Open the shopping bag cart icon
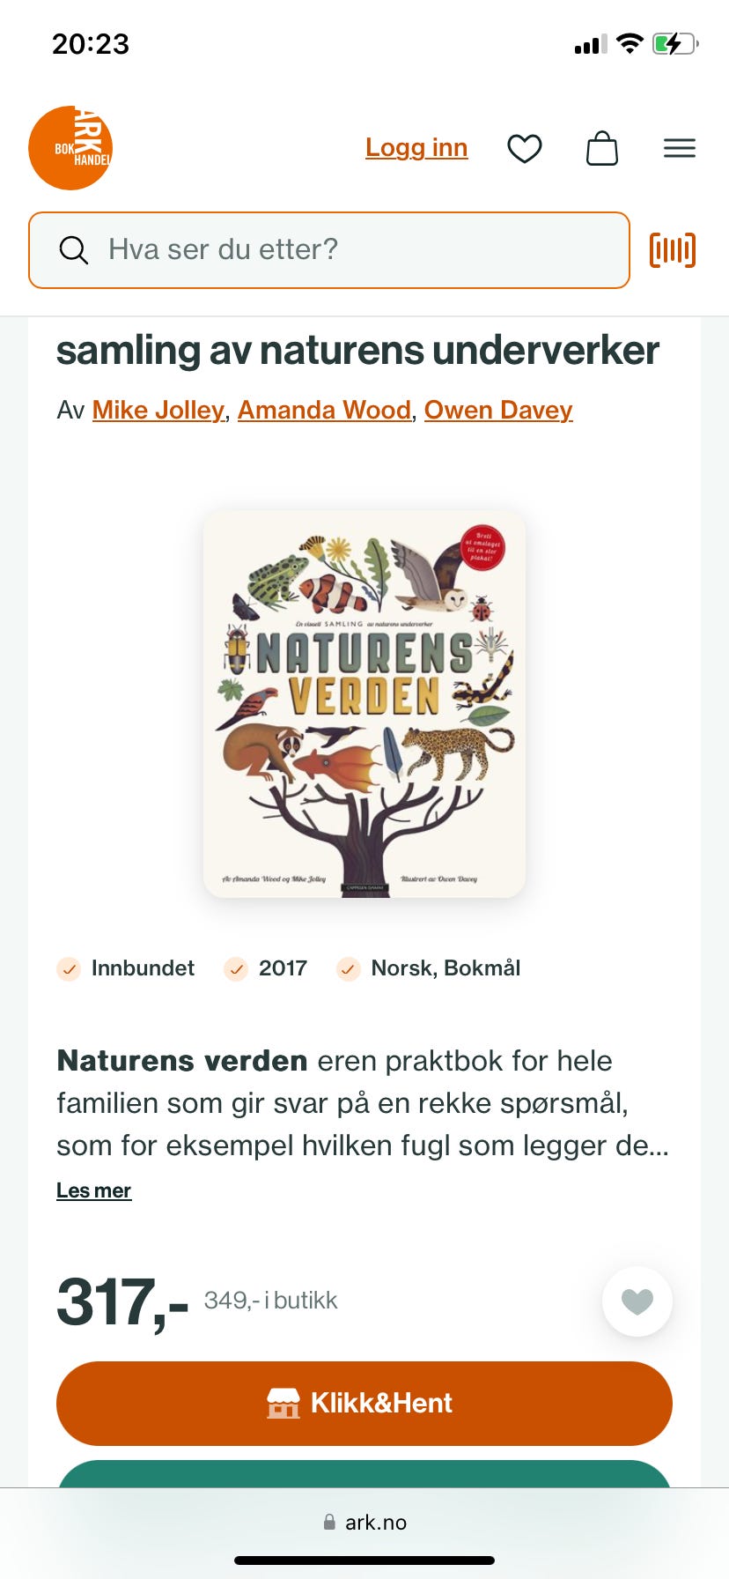This screenshot has height=1579, width=729. pyautogui.click(x=602, y=148)
